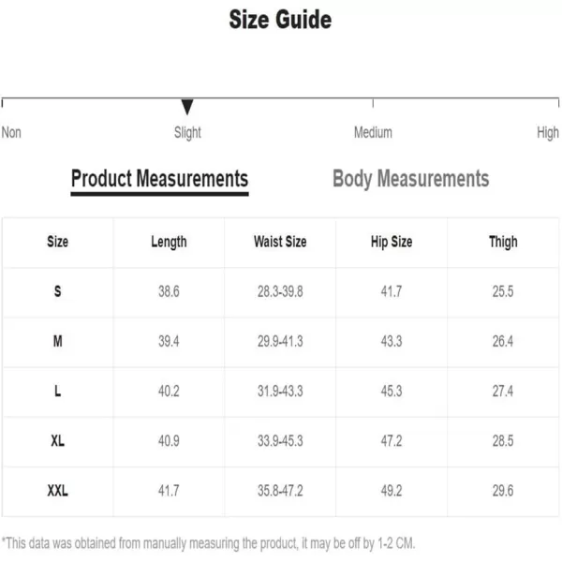Select the M size row label
The height and width of the screenshot is (562, 562).
pos(57,341)
